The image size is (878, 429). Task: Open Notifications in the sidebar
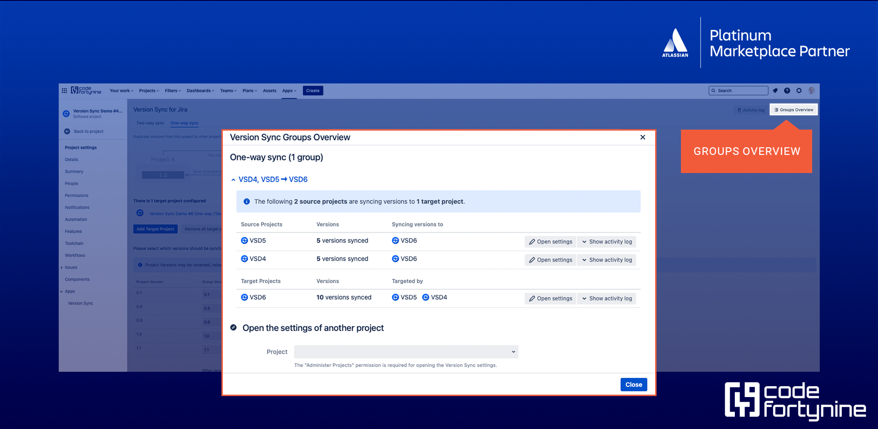point(77,207)
